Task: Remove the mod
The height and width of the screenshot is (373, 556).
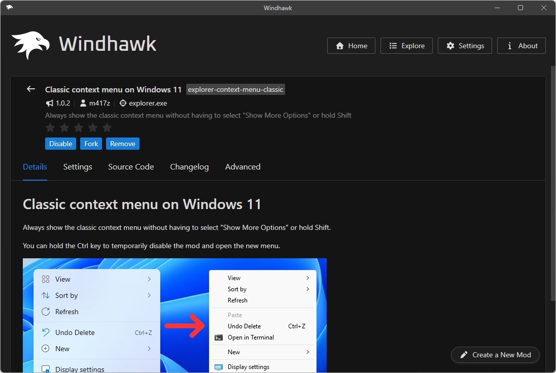Action: [x=122, y=144]
